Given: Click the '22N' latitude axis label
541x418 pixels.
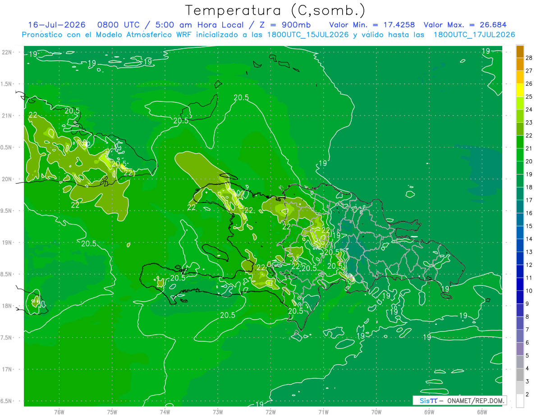Looking at the screenshot, I should tap(7, 52).
